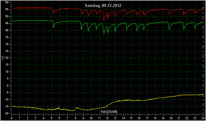This screenshot has width=206, height=121.
Task: Click the red curve's deepest dip near 11:30
Action: 104,21
